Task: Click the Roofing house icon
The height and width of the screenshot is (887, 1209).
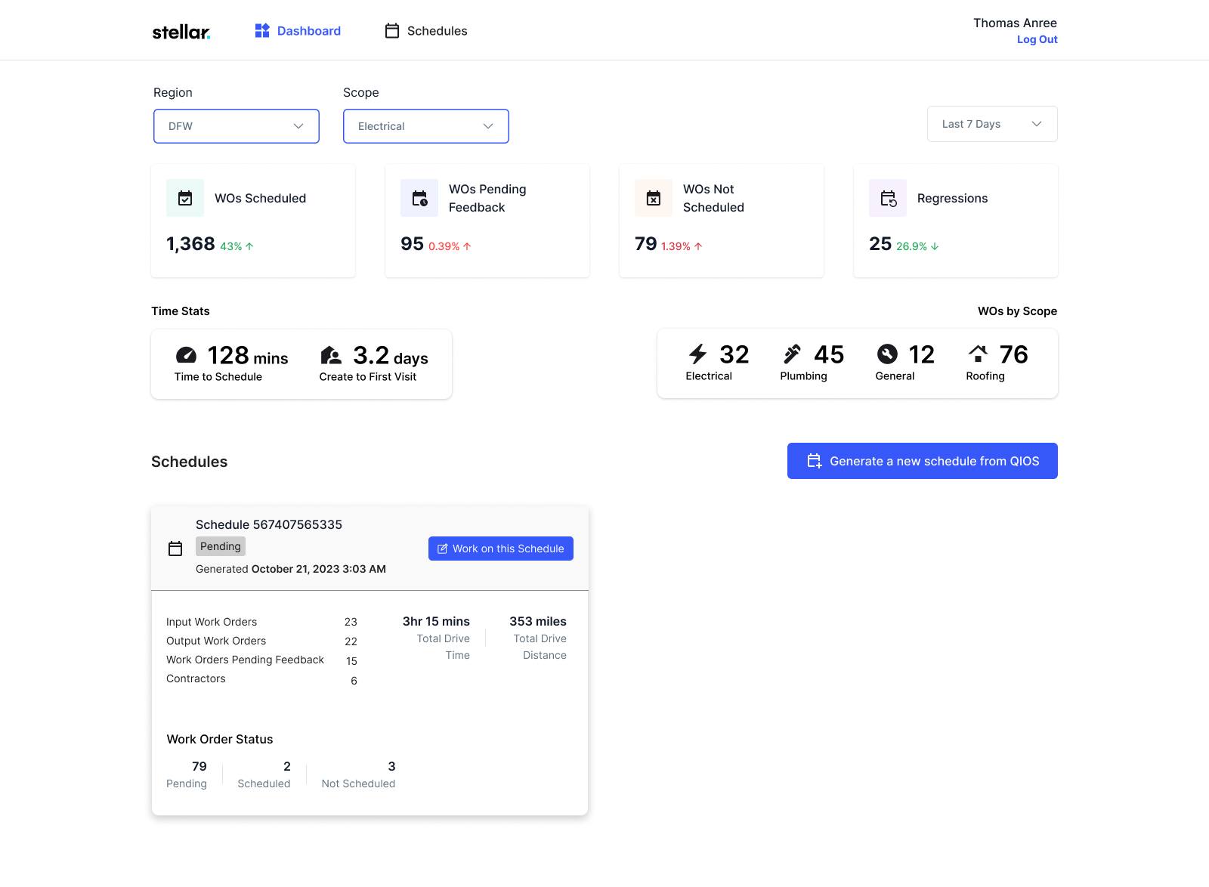Action: pos(978,354)
